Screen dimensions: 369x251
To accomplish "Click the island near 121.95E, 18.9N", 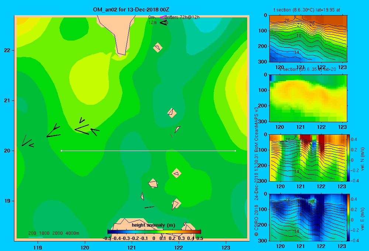I will (176, 204).
